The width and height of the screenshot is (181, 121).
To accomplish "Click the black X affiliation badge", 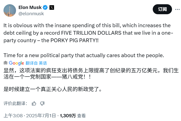I will tap(52, 7).
